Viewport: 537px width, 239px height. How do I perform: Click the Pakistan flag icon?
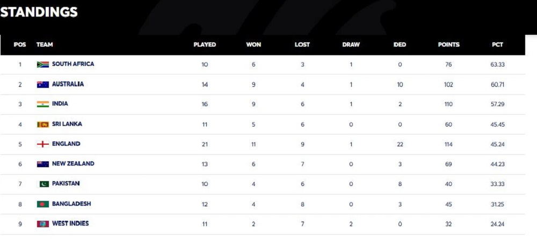coord(42,184)
